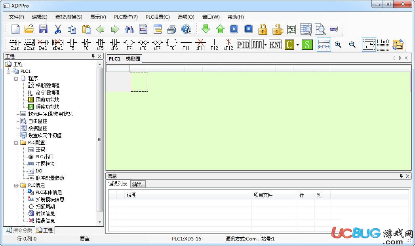Cut selection with scissors icon
The image size is (415, 246).
point(58,29)
